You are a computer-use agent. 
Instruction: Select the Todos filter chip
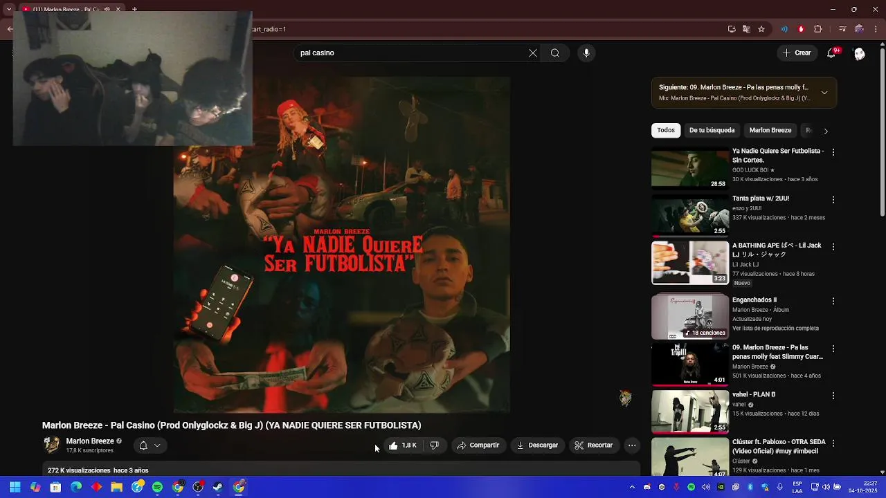(x=666, y=130)
